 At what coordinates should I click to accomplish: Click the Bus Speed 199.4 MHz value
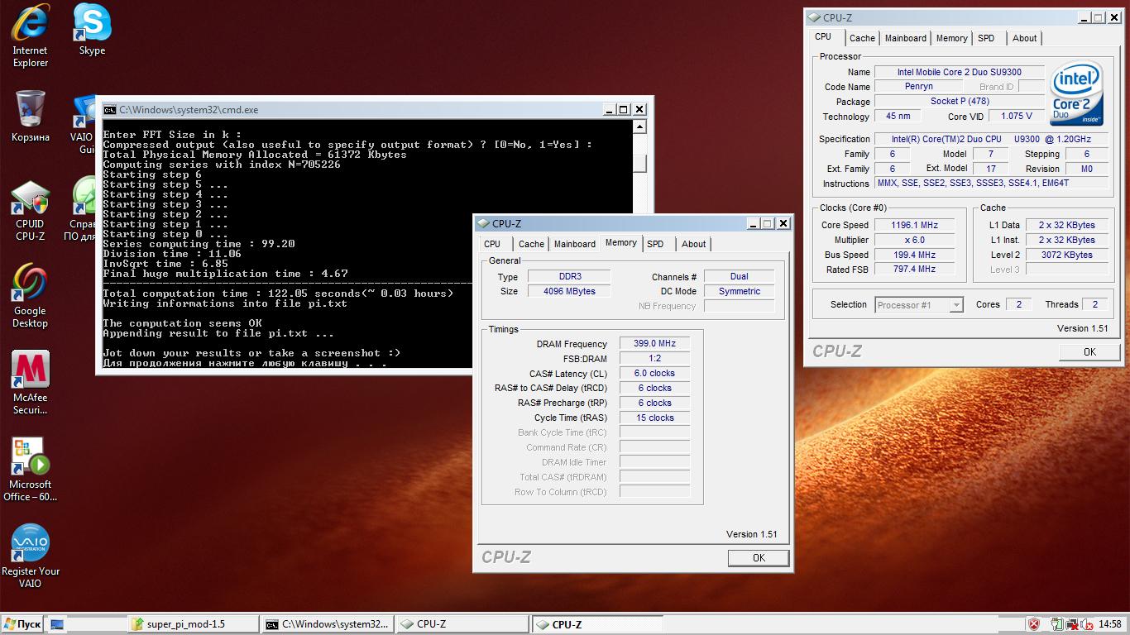(913, 255)
